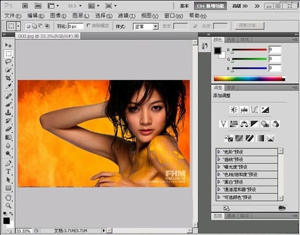Switch to the 色板 swatches tab
Image resolution: width=300 pixels, height=235 pixels.
point(231,40)
